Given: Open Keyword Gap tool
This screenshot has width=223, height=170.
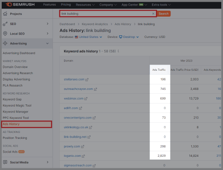Looking at the screenshot, I should click(12, 99).
